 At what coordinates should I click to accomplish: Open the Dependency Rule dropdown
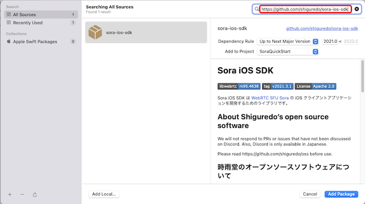(x=288, y=41)
